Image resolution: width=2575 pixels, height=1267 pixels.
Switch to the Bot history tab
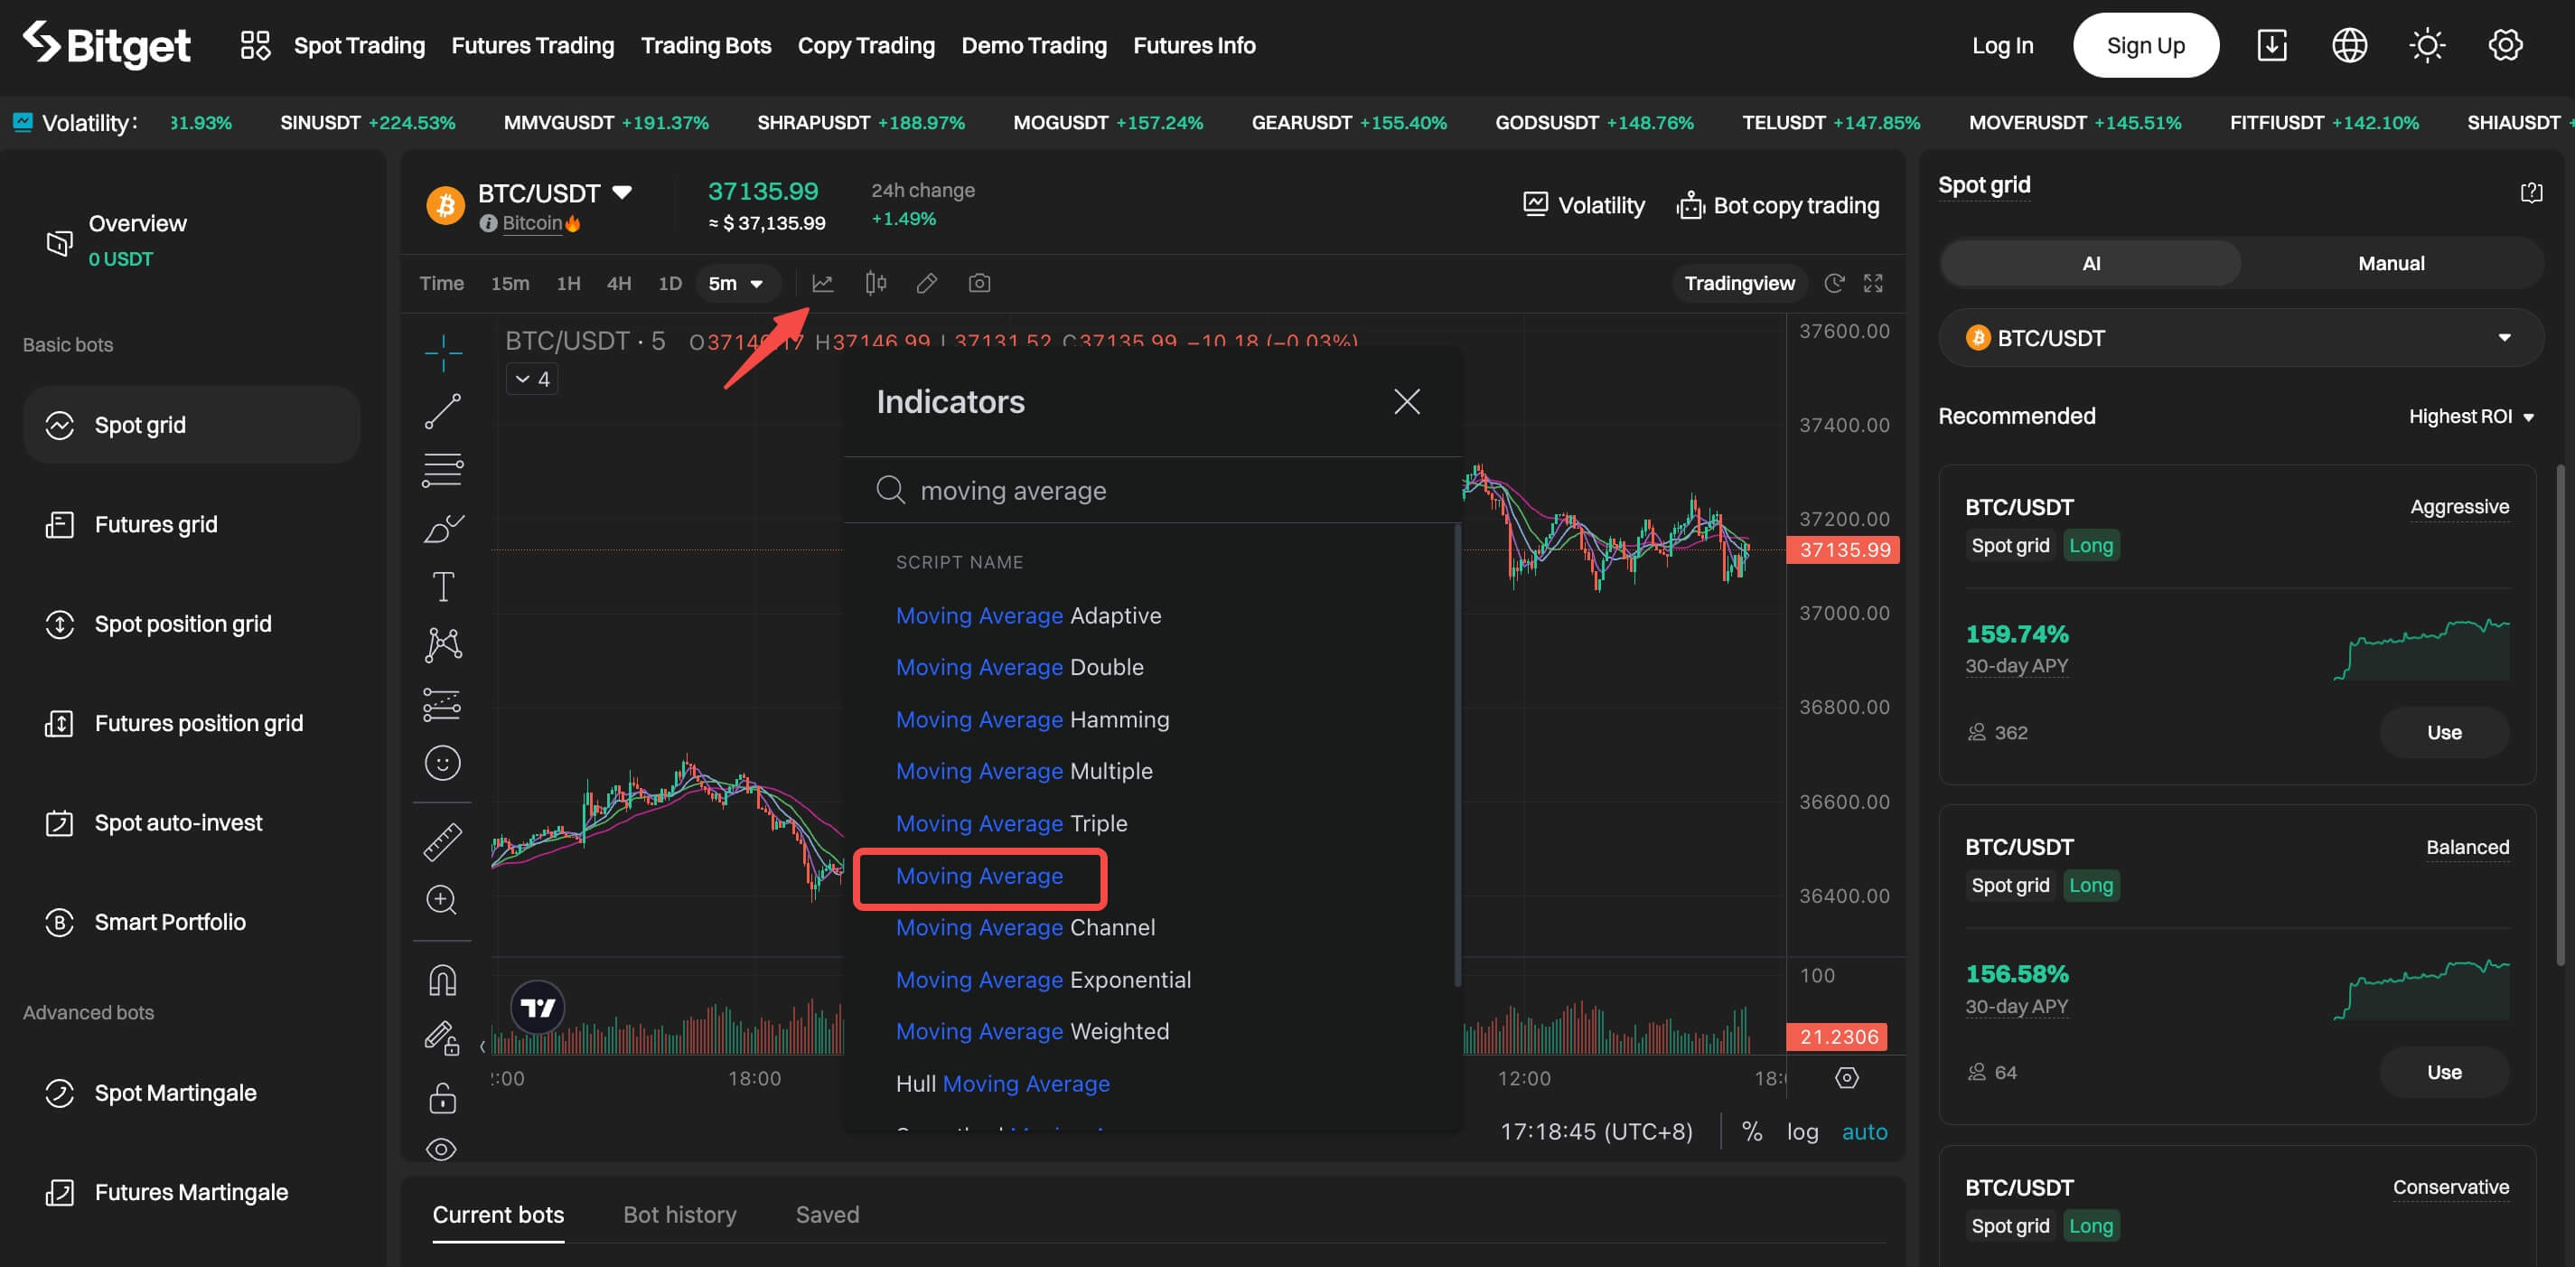coord(679,1215)
